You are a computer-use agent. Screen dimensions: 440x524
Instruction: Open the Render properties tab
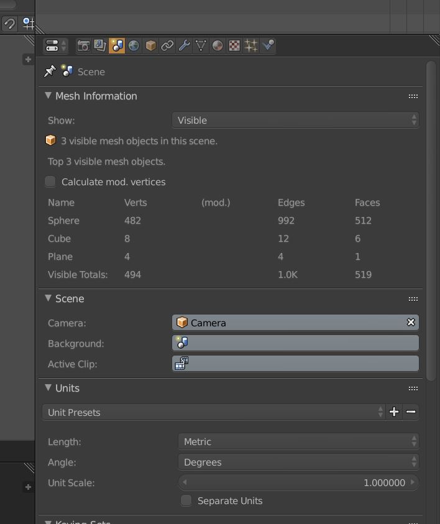coord(83,45)
